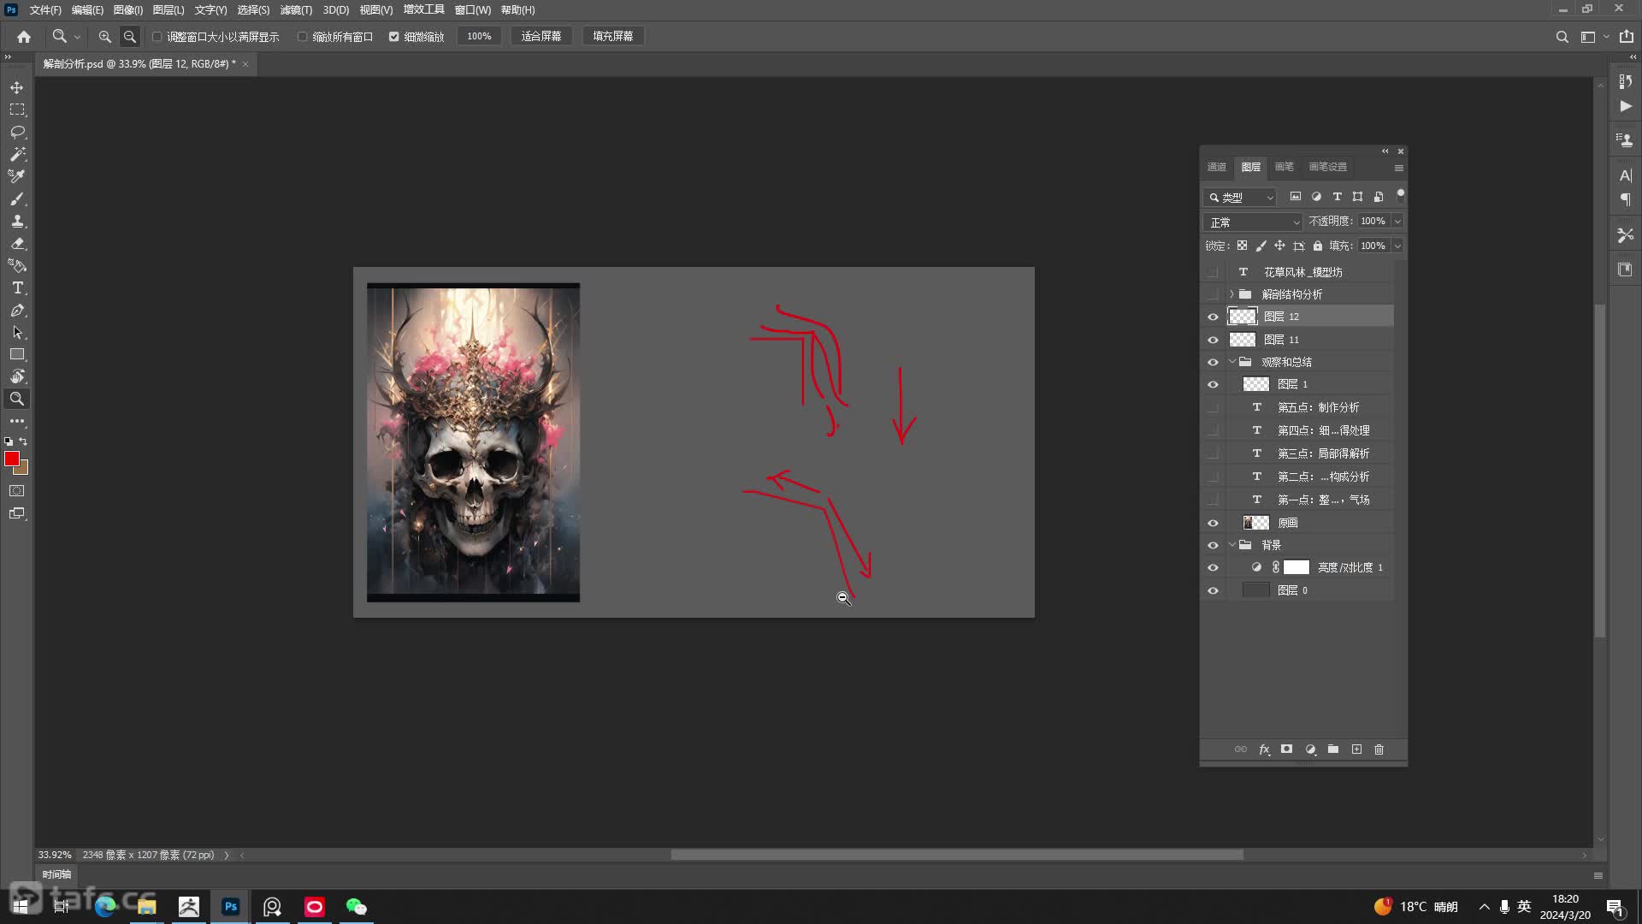
Task: Show the 花草风林_模型坊 text layer
Action: tap(1213, 272)
